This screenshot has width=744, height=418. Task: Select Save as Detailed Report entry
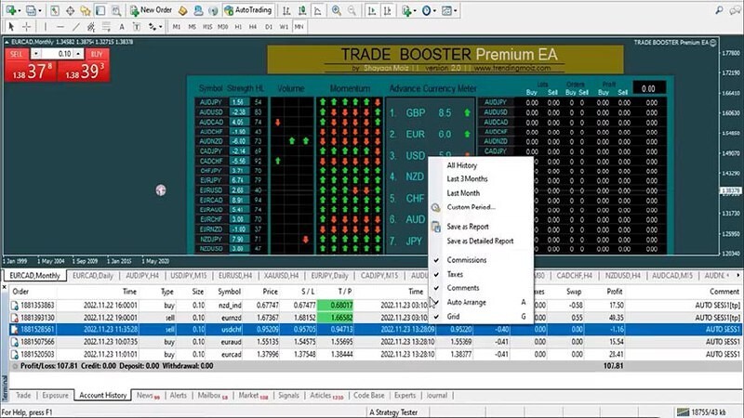[x=481, y=241]
